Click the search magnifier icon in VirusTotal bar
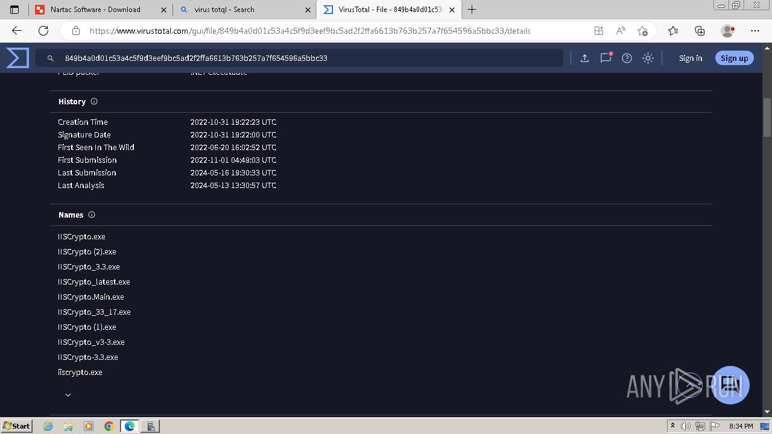 tap(51, 58)
